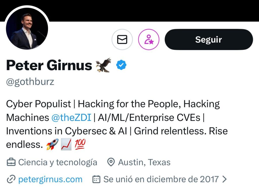The height and width of the screenshot is (193, 259).
Task: Click the 100 emoji in bio
Action: click(80, 144)
